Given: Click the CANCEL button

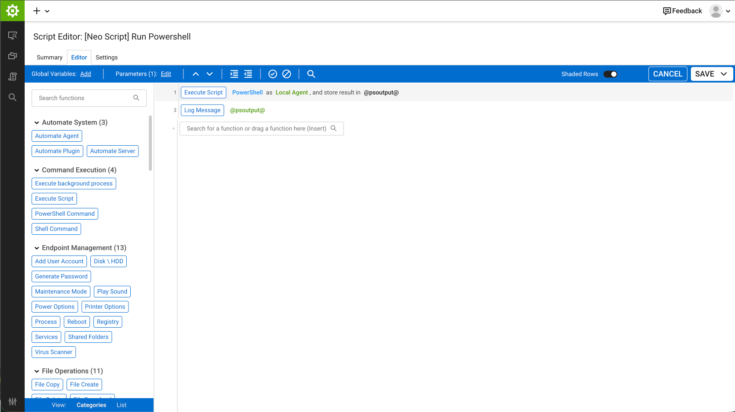Looking at the screenshot, I should point(668,74).
